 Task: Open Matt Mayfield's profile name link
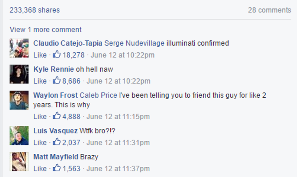point(56,157)
